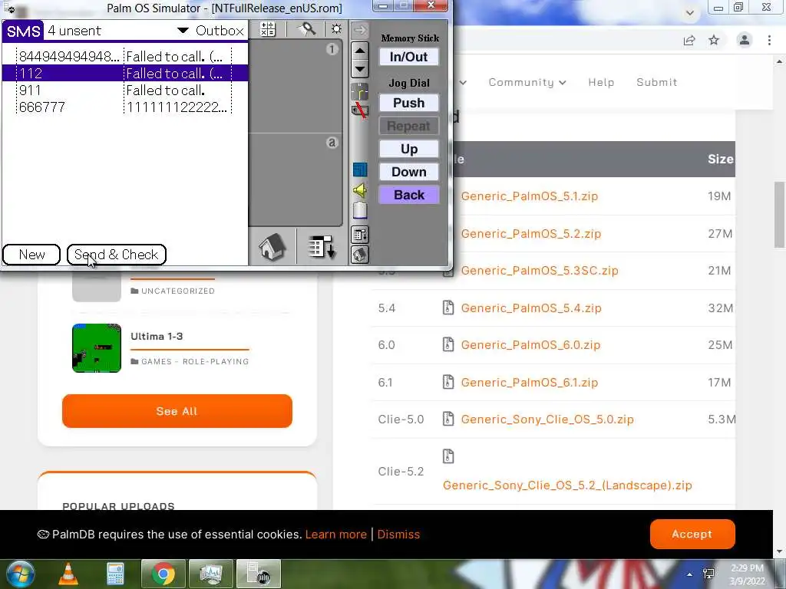The image size is (786, 589).
Task: Open the Submit menu item on PalmDB
Action: click(657, 82)
